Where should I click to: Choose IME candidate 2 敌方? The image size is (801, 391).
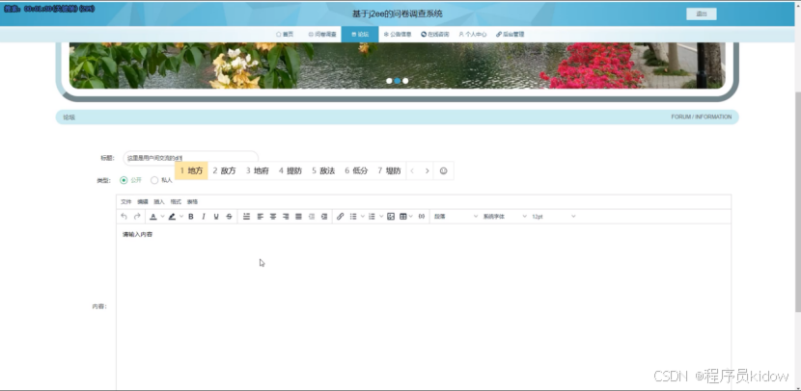[224, 170]
